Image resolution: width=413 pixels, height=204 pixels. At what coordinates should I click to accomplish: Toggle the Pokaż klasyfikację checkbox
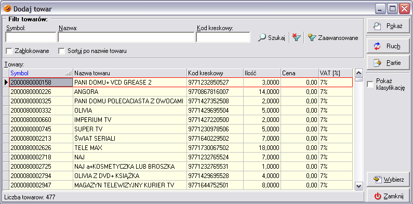[370, 85]
